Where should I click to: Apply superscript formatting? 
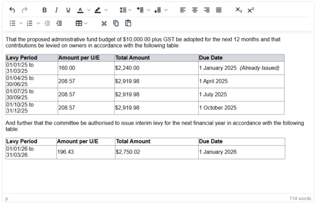(x=251, y=10)
